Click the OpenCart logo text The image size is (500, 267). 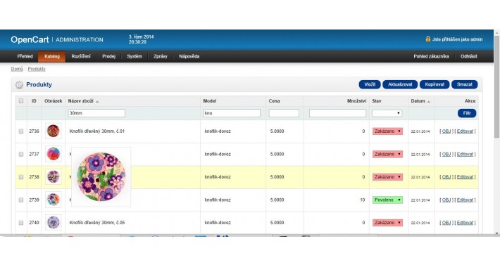[30, 39]
